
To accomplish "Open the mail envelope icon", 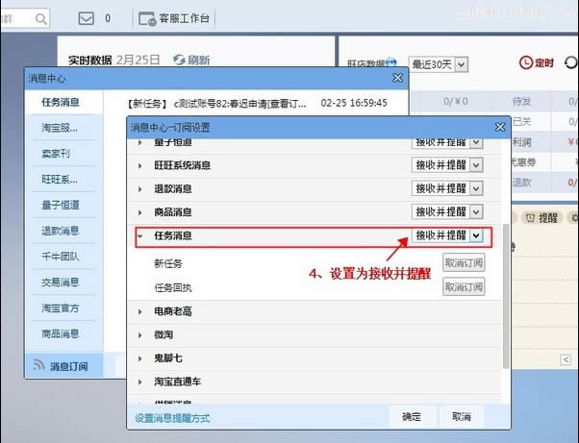I will 87,18.
